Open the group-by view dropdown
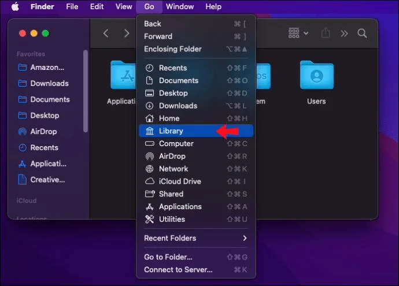This screenshot has height=286, width=399. point(299,33)
